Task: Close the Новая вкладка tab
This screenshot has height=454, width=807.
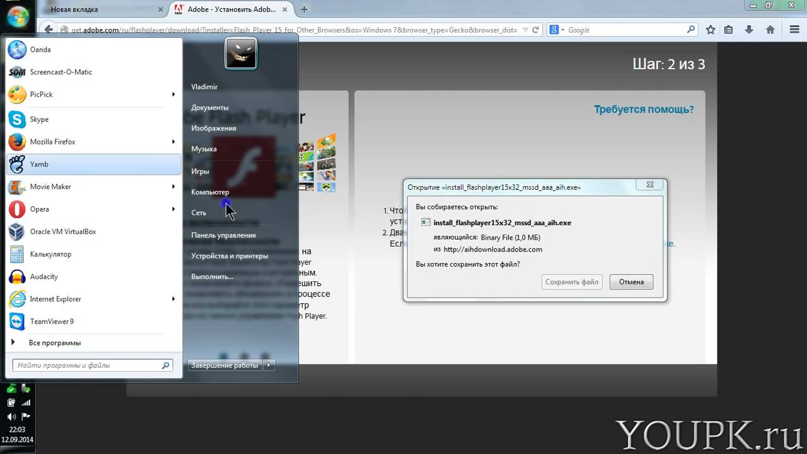Action: pos(161,9)
